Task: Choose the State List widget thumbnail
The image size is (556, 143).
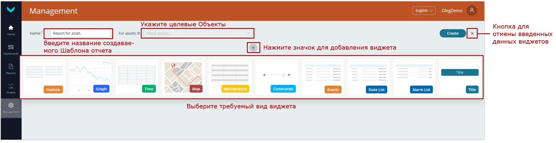Action: (x=369, y=77)
